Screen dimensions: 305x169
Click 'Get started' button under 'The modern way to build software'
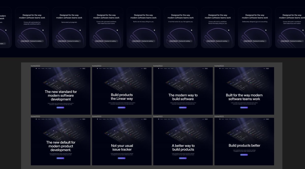click(183, 108)
